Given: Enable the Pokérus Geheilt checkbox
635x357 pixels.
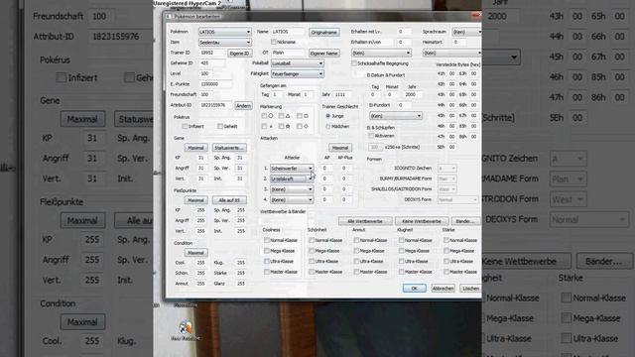Looking at the screenshot, I should coord(220,126).
